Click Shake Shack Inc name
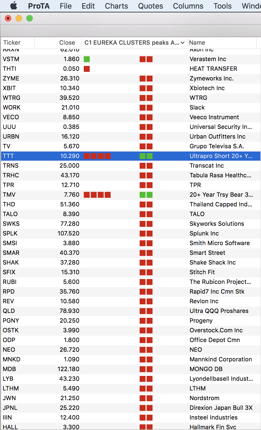The image size is (261, 430). click(x=213, y=263)
